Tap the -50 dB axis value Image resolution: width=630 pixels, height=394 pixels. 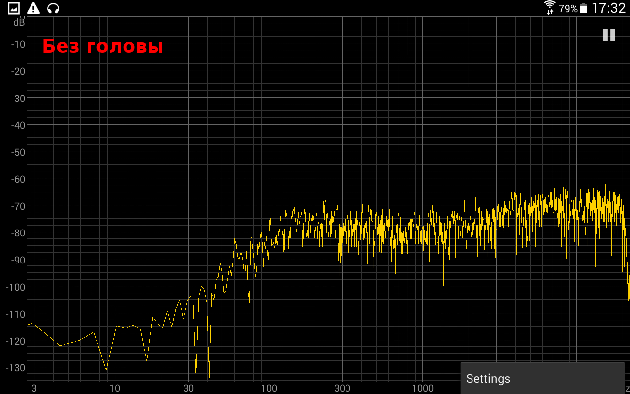tap(18, 152)
